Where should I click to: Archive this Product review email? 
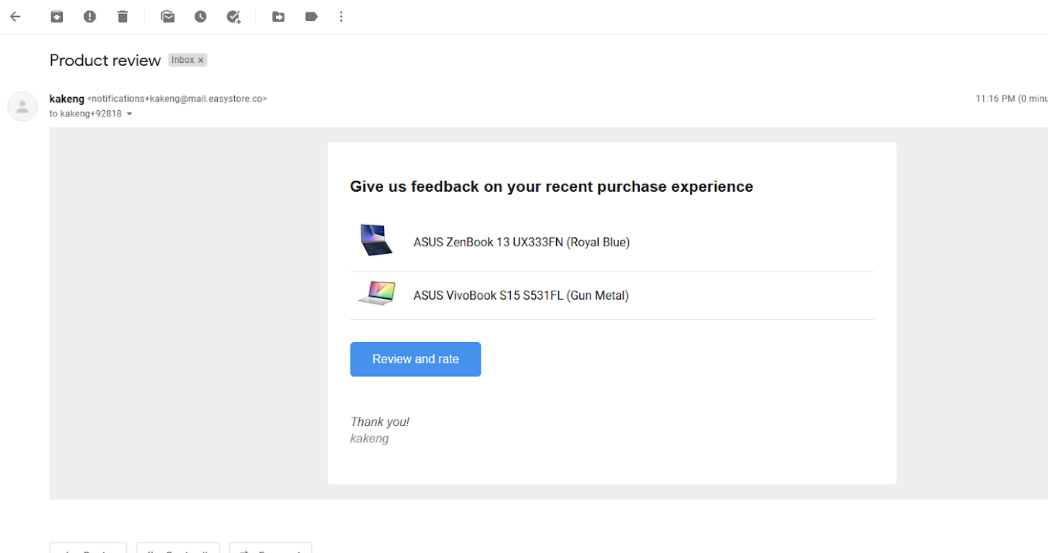coord(57,16)
